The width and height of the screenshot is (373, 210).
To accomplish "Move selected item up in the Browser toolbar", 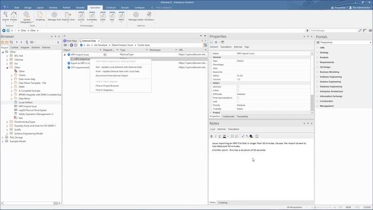I will point(17,42).
